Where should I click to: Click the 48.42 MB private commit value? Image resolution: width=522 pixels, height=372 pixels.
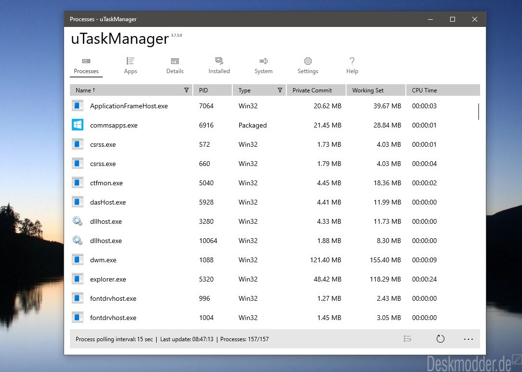pos(327,279)
